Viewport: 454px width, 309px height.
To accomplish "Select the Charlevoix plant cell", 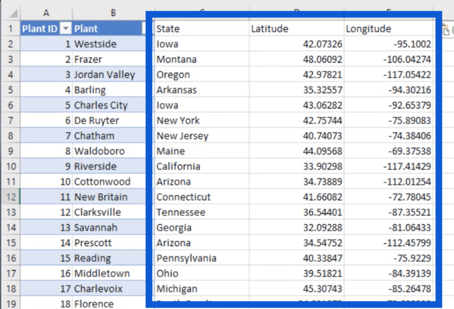I will pos(109,288).
